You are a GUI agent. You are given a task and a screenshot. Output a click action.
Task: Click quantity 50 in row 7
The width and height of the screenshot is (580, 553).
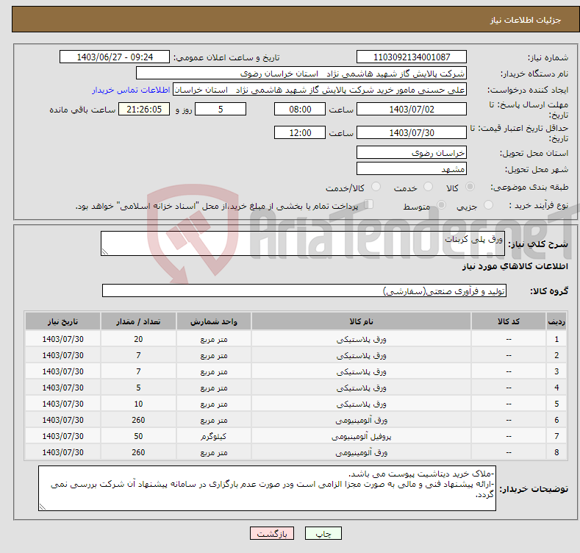pyautogui.click(x=138, y=436)
